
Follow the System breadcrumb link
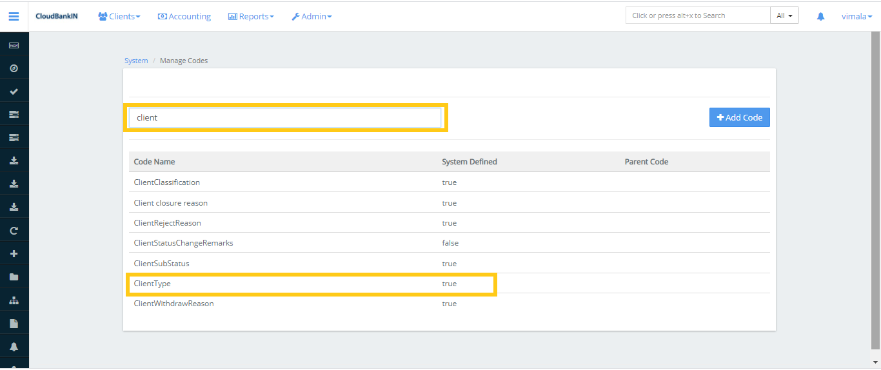point(136,61)
